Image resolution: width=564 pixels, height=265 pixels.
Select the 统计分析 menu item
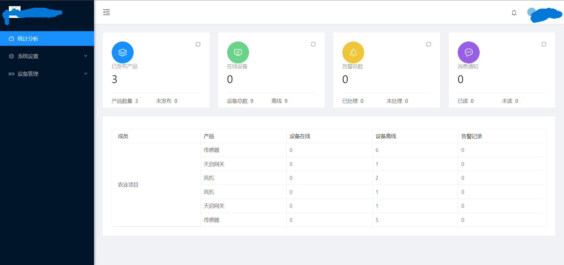[x=47, y=38]
